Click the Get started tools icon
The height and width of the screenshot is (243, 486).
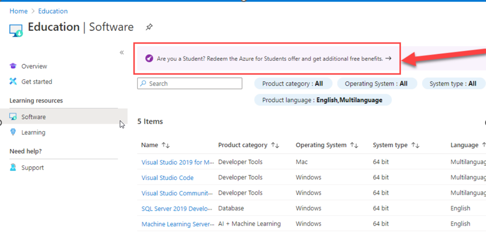click(13, 82)
